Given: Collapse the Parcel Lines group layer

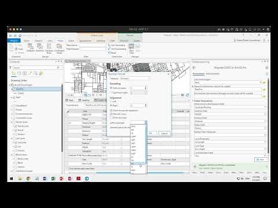Looking at the screenshot, I should pyautogui.click(x=12, y=122).
